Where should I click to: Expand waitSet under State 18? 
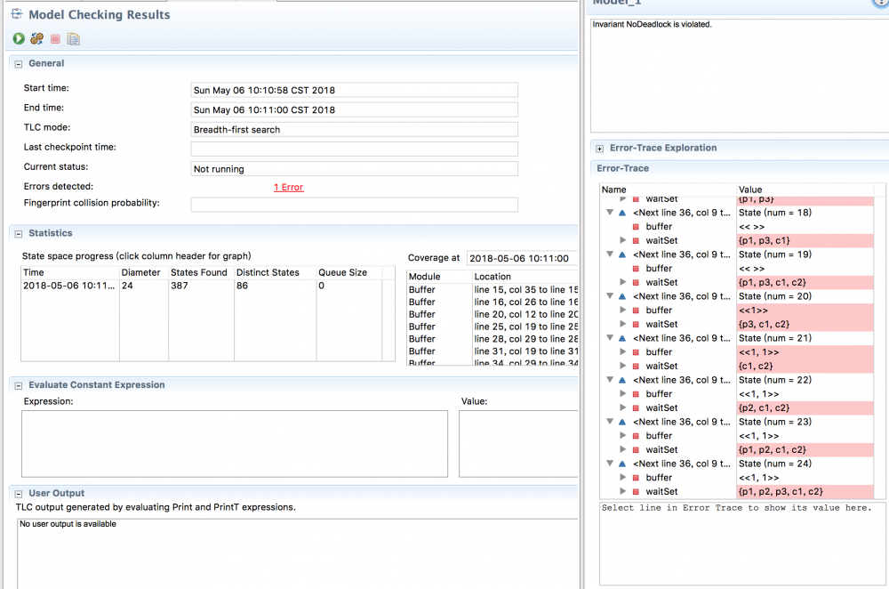pyautogui.click(x=622, y=240)
